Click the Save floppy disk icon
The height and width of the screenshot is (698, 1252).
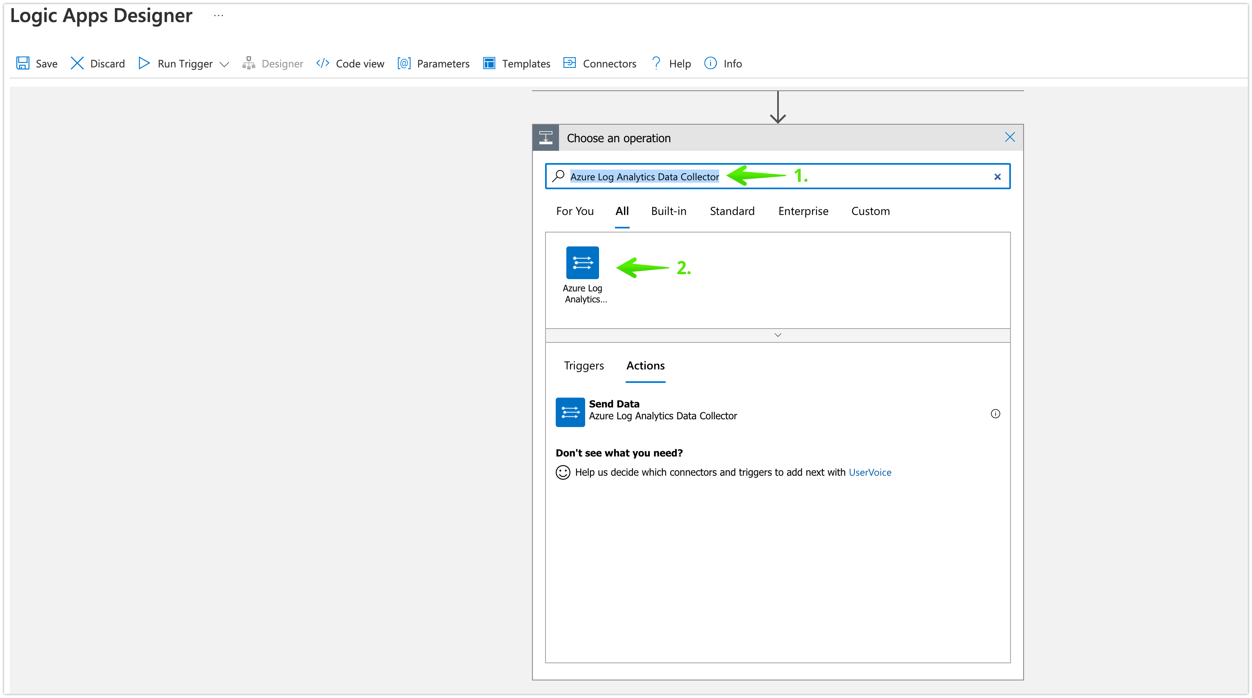pyautogui.click(x=23, y=63)
